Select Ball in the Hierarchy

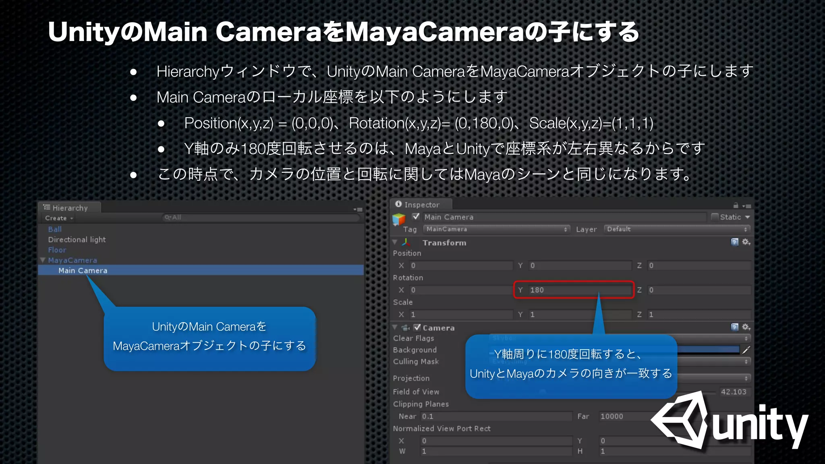pyautogui.click(x=55, y=229)
